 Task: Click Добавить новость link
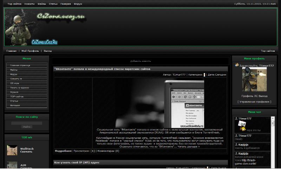[140, 61]
